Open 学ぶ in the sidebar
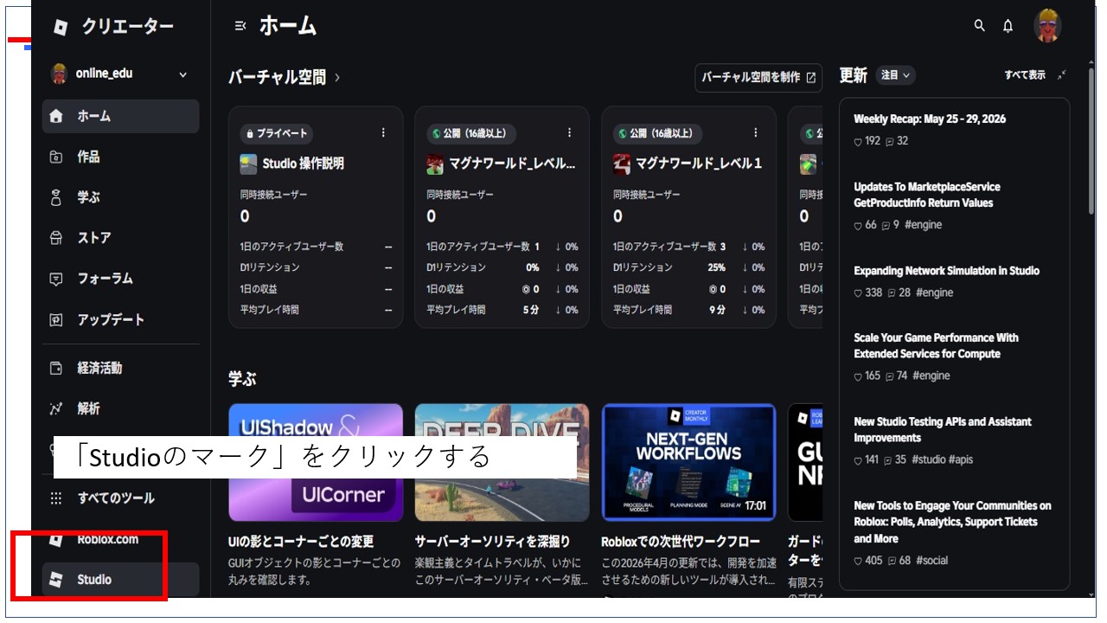 pyautogui.click(x=120, y=197)
